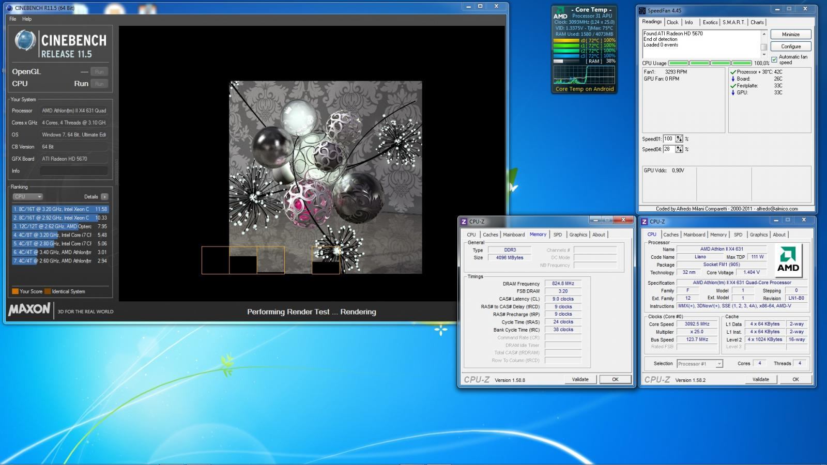
Task: Click the Speed04 stepper arrows
Action: [679, 149]
